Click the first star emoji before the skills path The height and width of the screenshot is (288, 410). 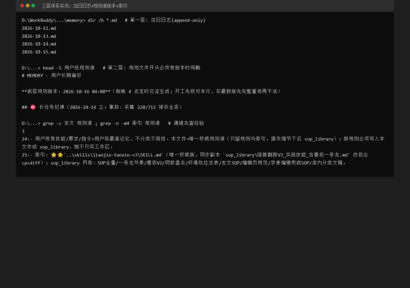[x=53, y=155]
